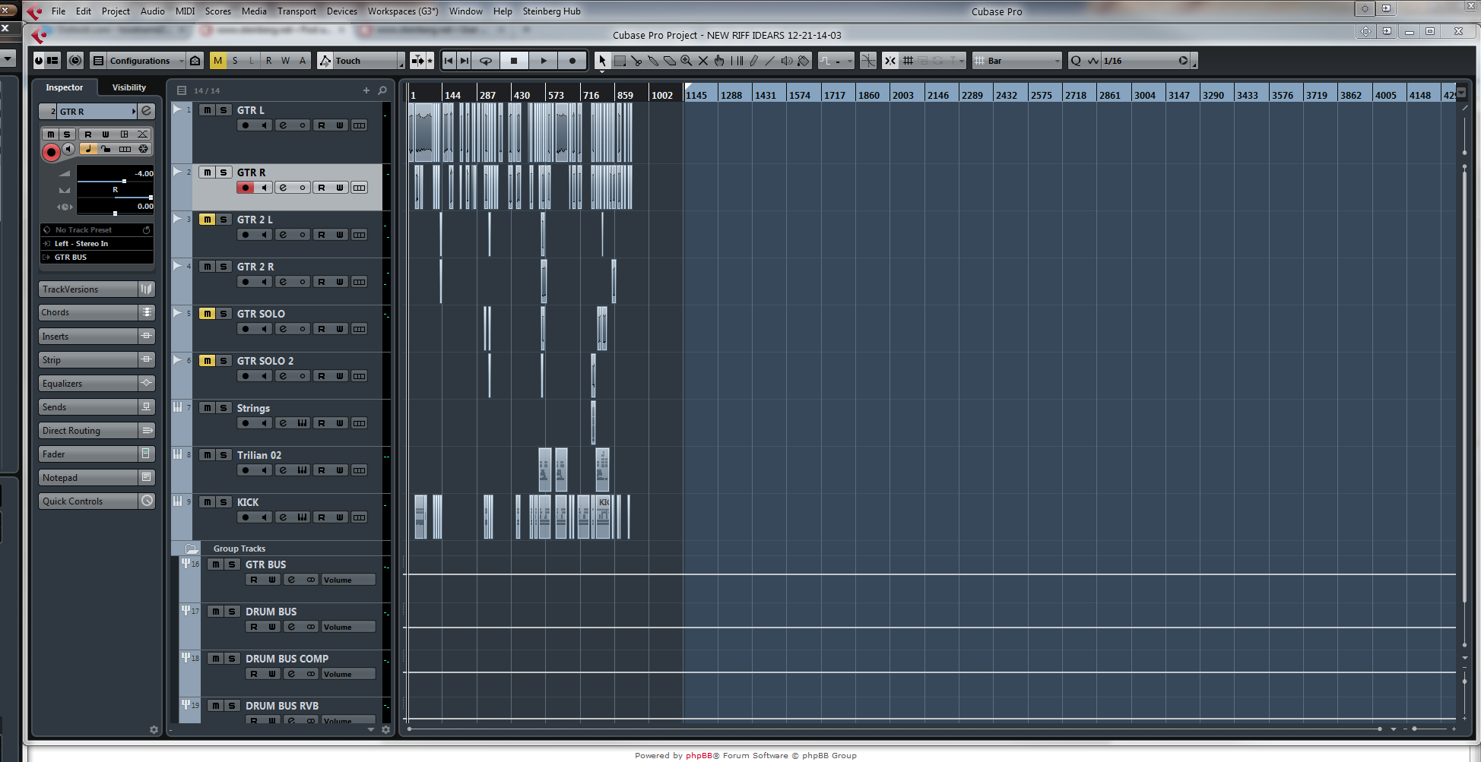Screen dimensions: 1481x762
Task: Expand the Sends inspector section
Action: pyautogui.click(x=97, y=407)
